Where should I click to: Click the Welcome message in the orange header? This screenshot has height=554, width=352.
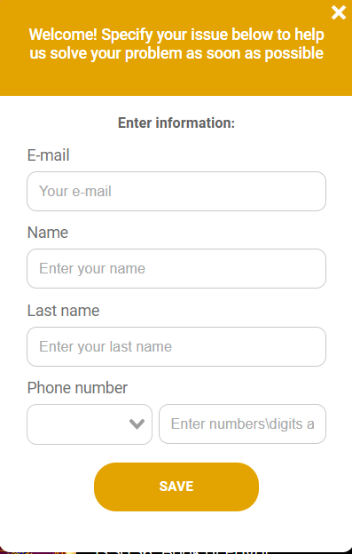(176, 44)
